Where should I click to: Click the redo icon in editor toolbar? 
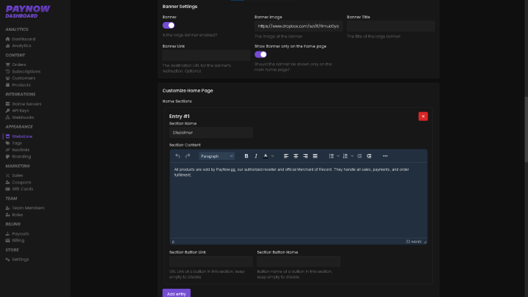click(188, 156)
